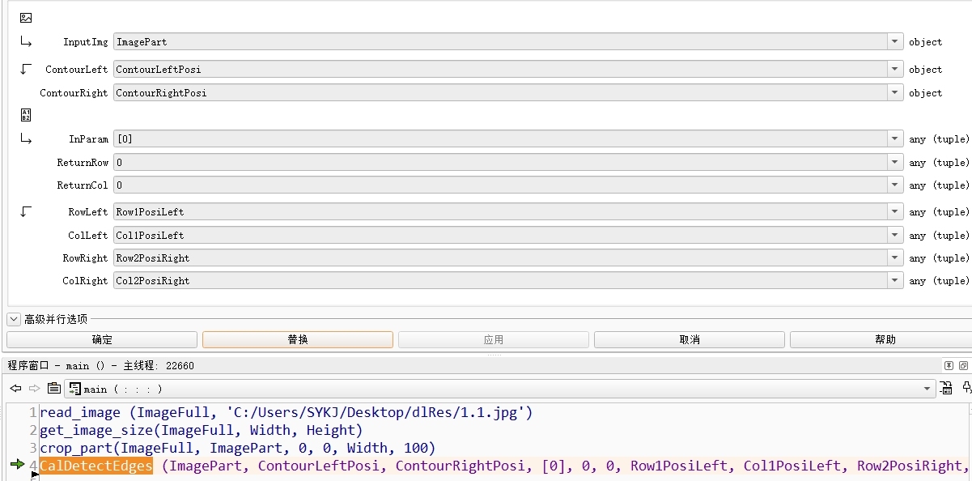972x481 pixels.
Task: Click into the InParam input field
Action: click(500, 139)
